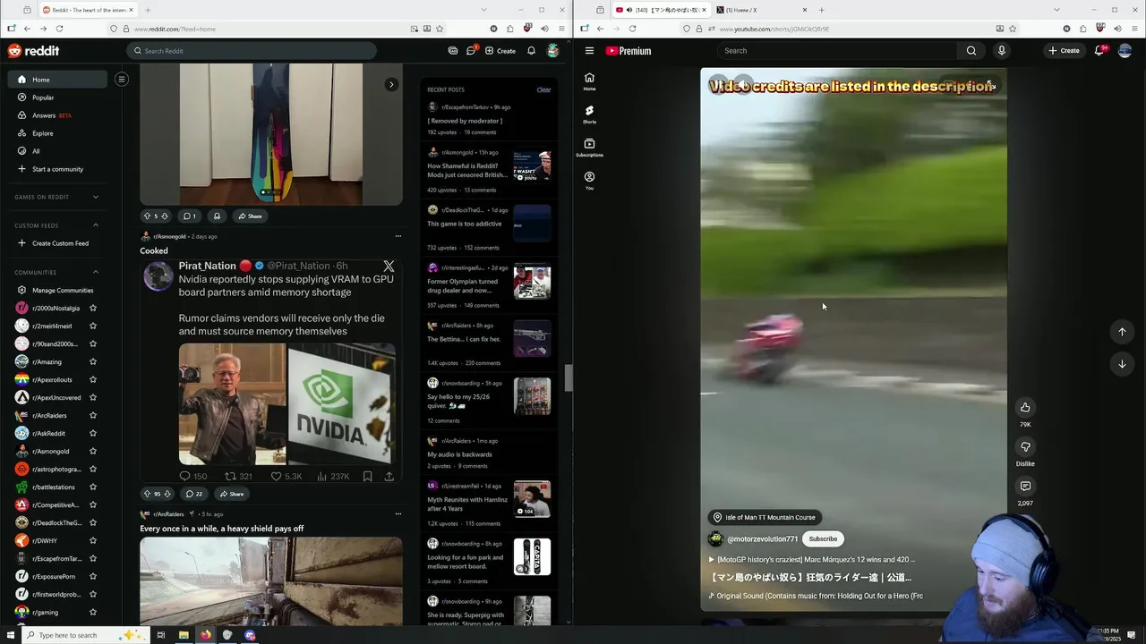Click YouTube Premium logo
Viewport: 1146px width, 644px height.
coord(629,51)
